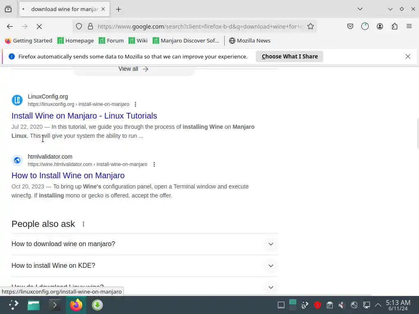This screenshot has width=419, height=314.
Task: Click the linuxconfig.org breadcrumb URL text
Action: pos(78,104)
